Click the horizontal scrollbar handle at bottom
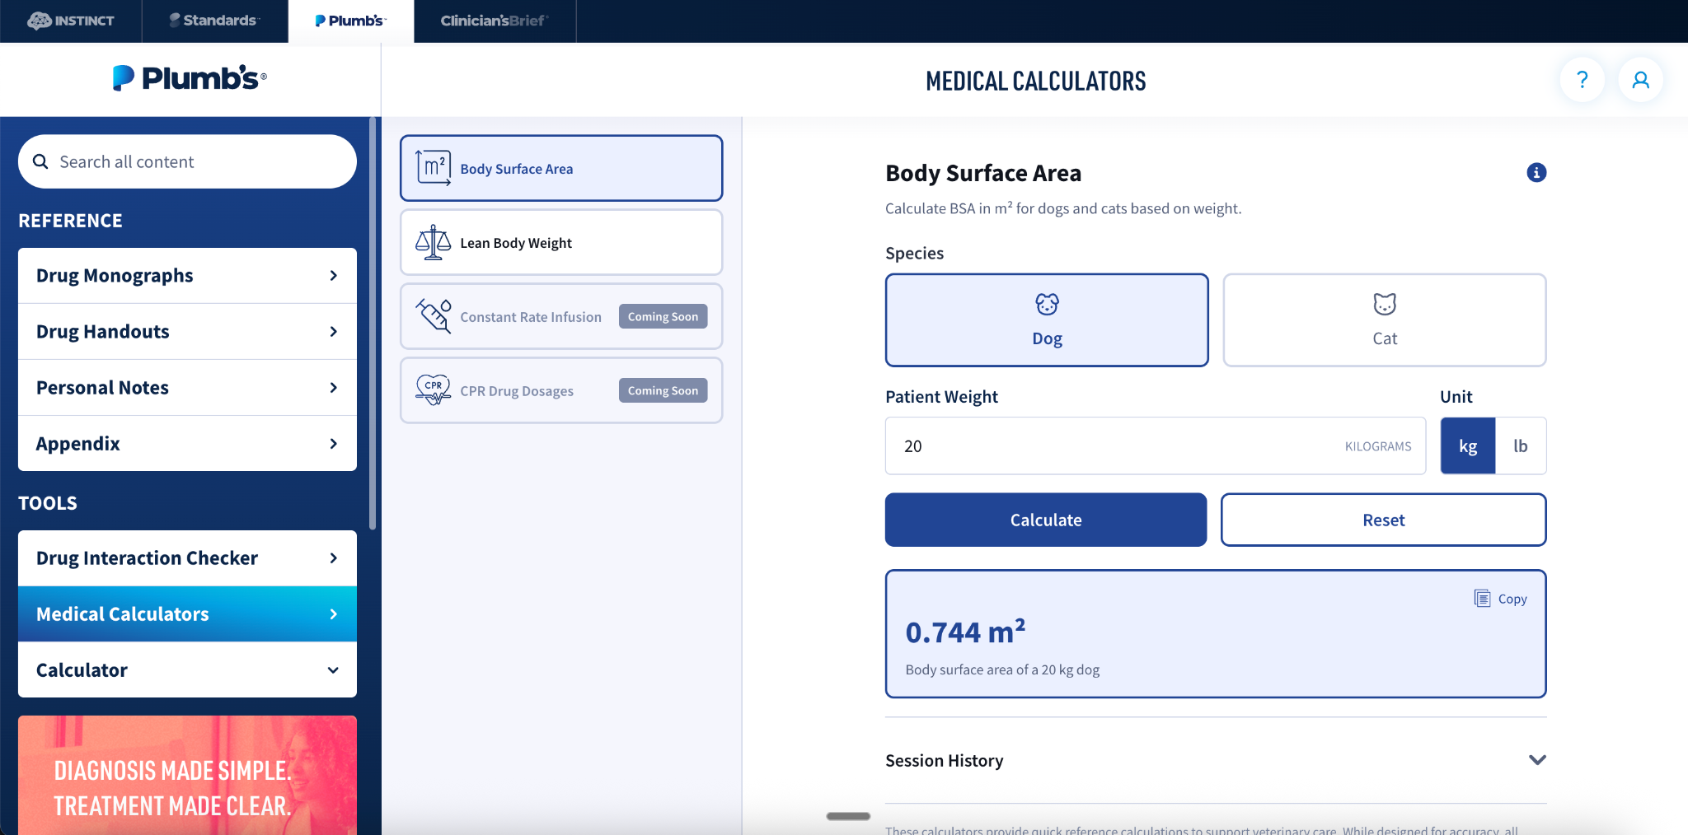The image size is (1688, 835). [848, 816]
